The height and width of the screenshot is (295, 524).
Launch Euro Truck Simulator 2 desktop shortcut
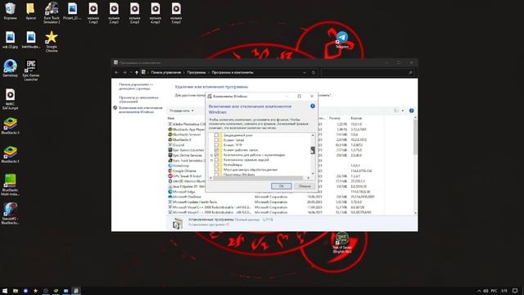[x=52, y=13]
